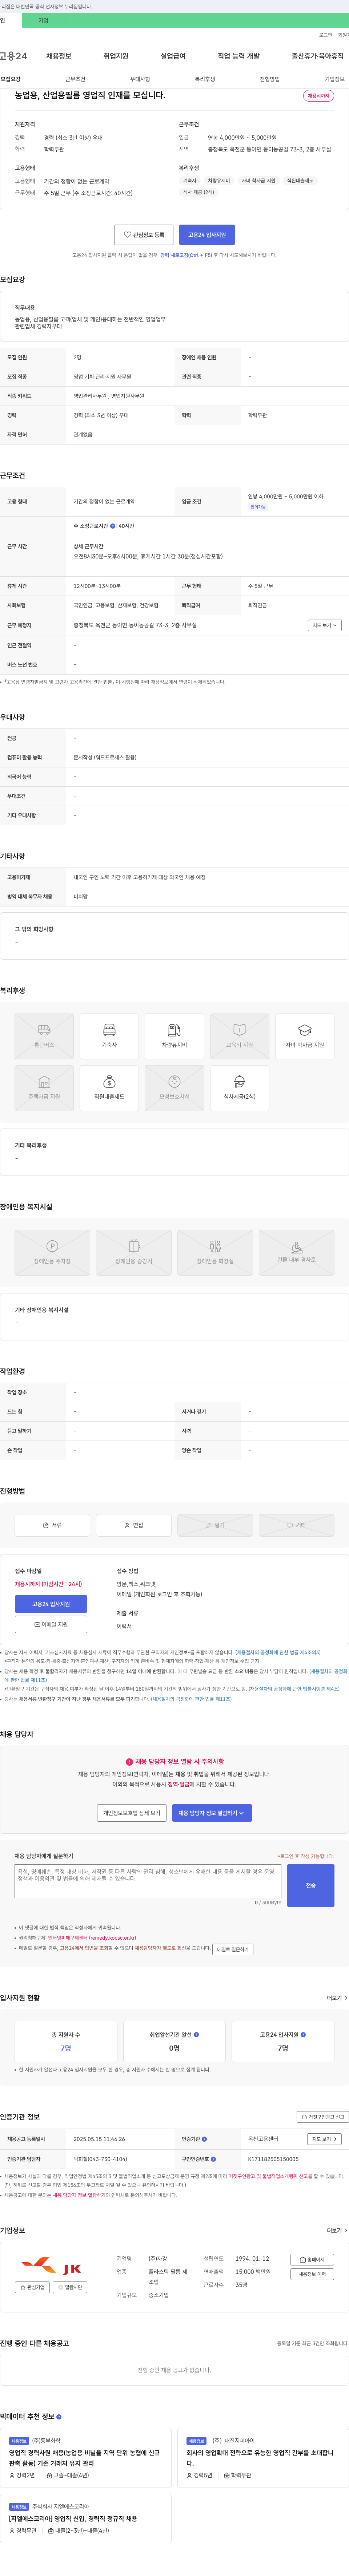Click the 필기 screening method icon
The height and width of the screenshot is (2576, 349).
point(215,1525)
